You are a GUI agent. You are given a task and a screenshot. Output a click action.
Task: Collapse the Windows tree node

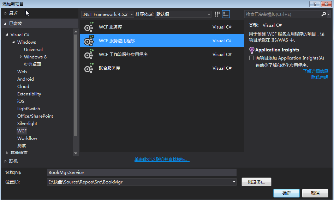pyautogui.click(x=13, y=42)
